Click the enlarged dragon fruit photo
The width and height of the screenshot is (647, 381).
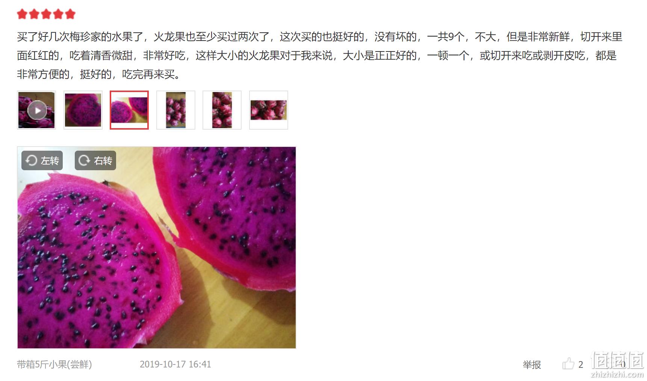157,248
